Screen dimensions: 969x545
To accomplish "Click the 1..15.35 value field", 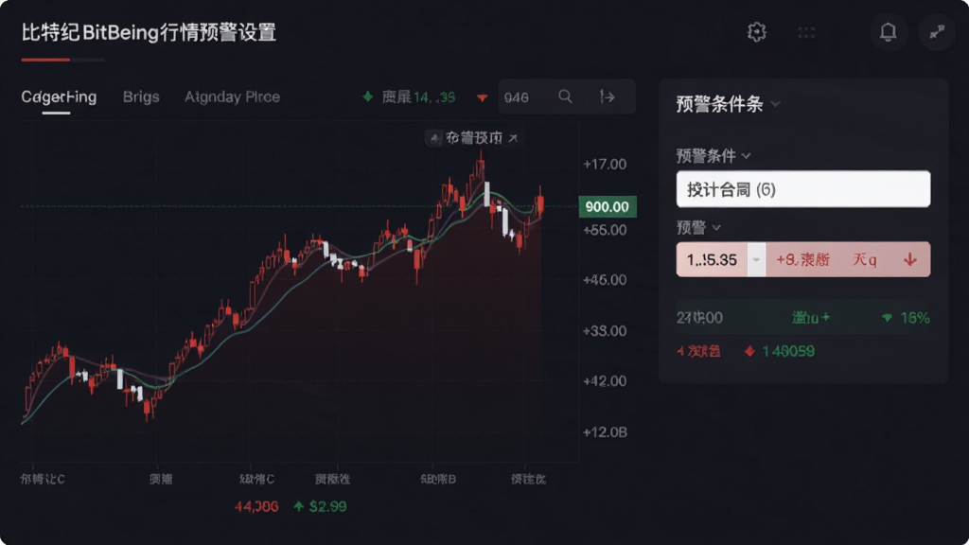I will [712, 259].
